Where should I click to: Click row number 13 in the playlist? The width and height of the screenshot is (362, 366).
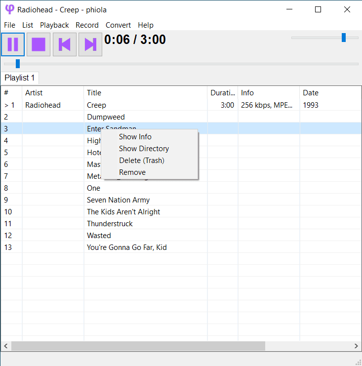pos(8,247)
